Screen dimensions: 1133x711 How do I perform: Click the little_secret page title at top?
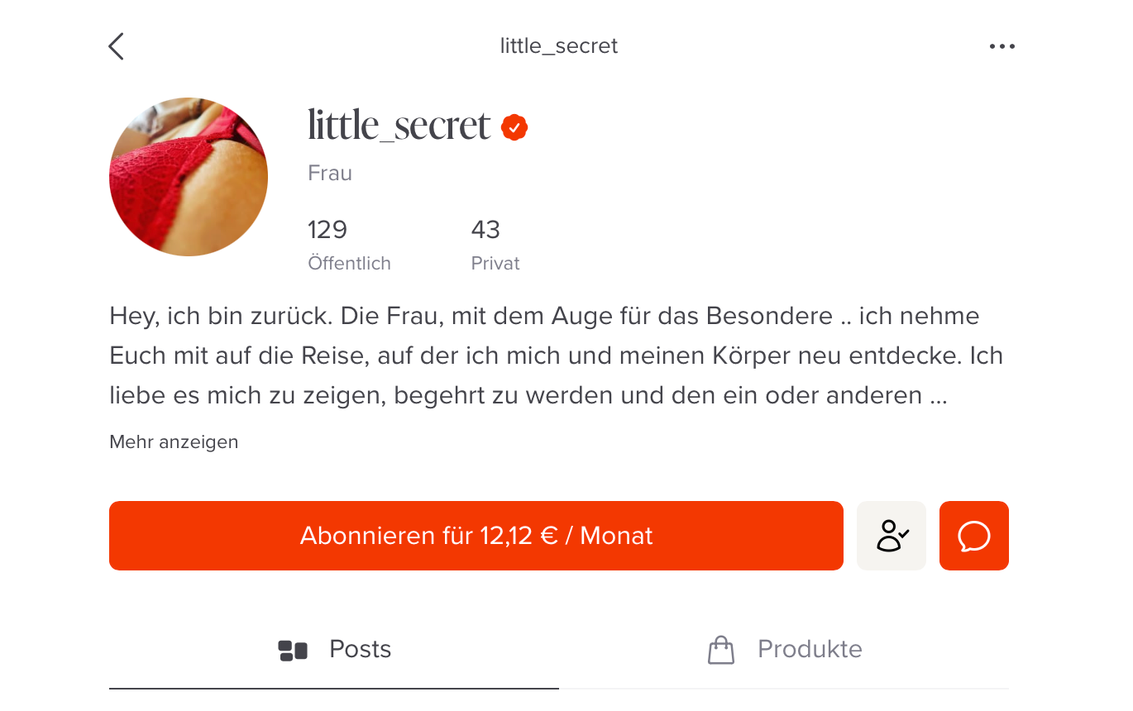559,46
